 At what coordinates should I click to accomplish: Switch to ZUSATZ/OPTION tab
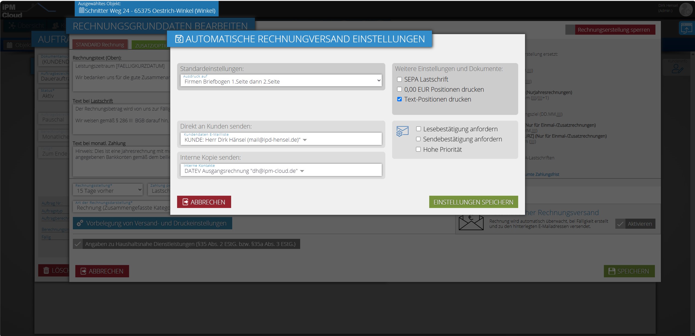pyautogui.click(x=151, y=46)
